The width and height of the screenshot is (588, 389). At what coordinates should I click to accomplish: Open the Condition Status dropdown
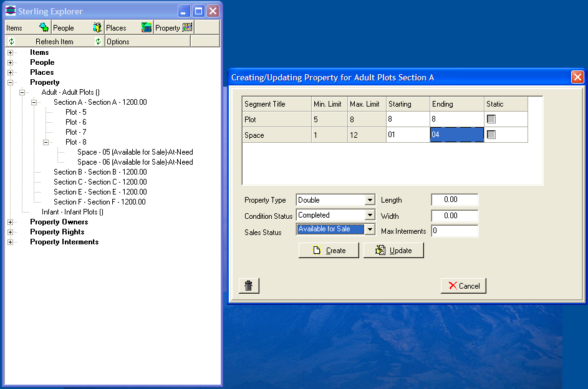pos(370,215)
